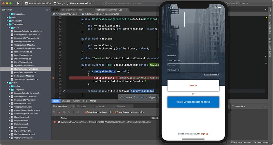The width and height of the screenshot is (273, 145).
Task: Open the Document Outline side panel
Action: [270, 50]
